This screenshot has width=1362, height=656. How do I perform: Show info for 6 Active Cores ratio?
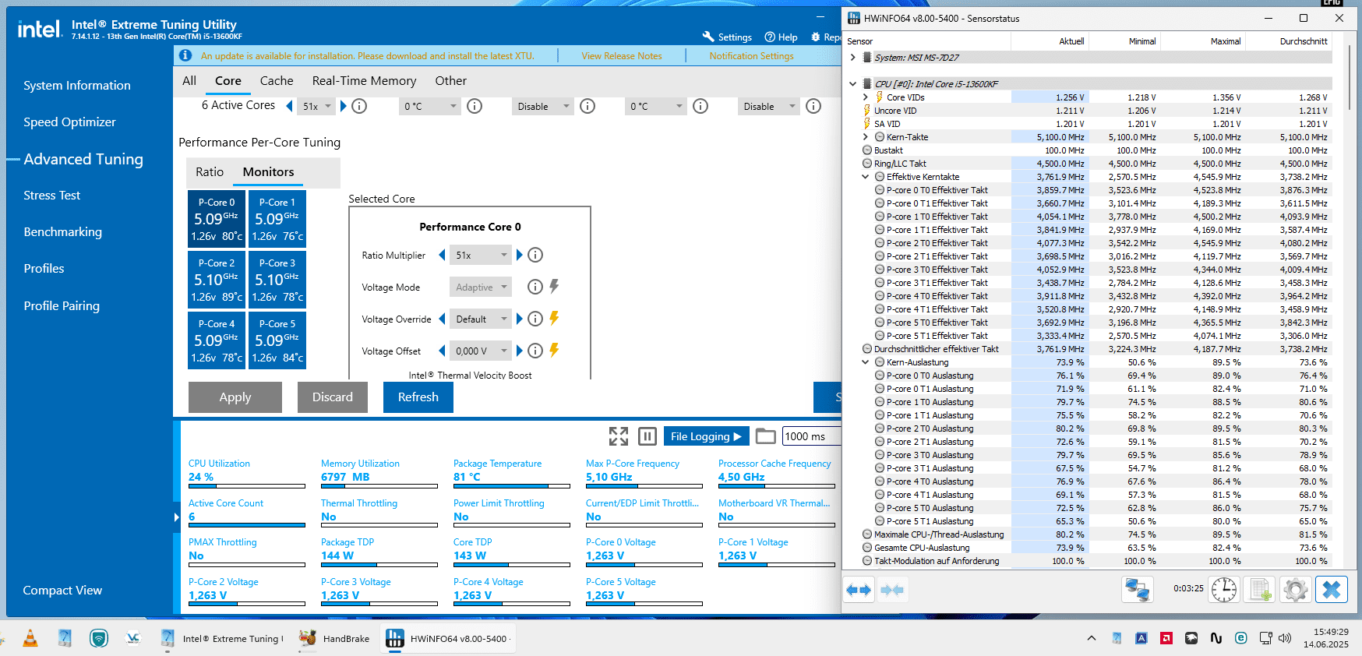(x=359, y=106)
